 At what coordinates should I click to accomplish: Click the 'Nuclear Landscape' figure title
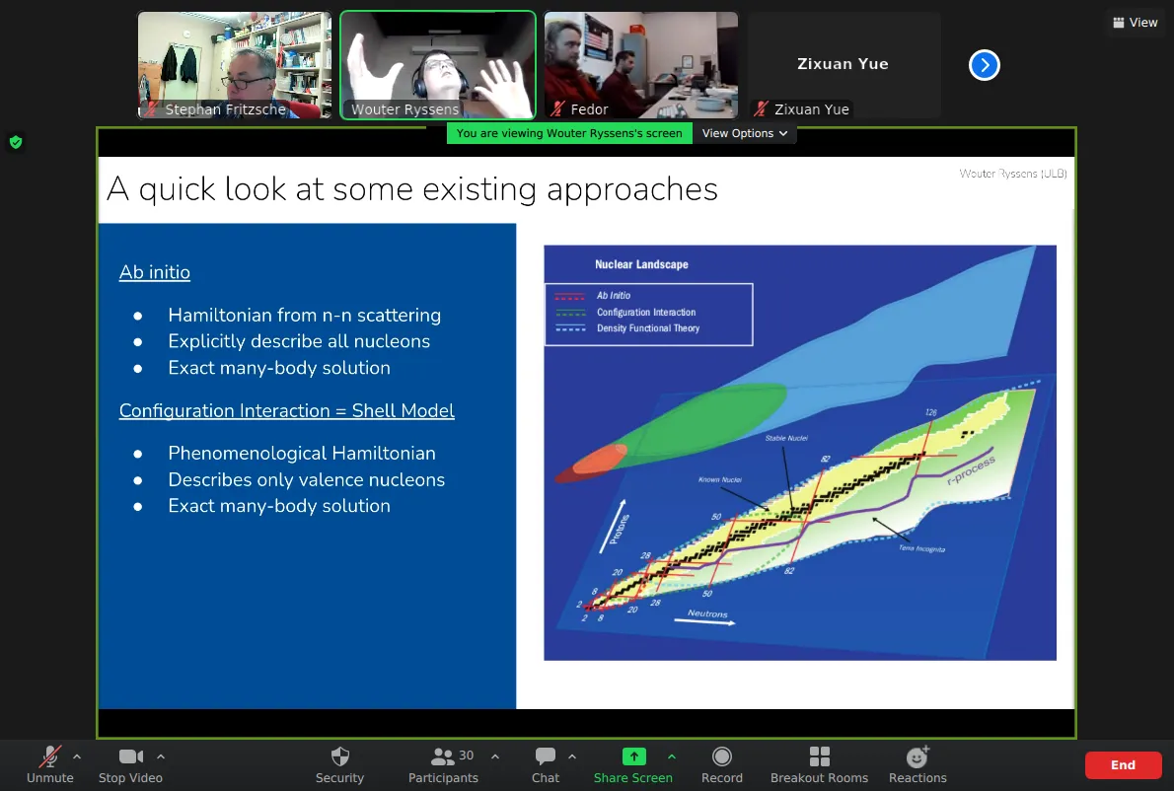[641, 264]
